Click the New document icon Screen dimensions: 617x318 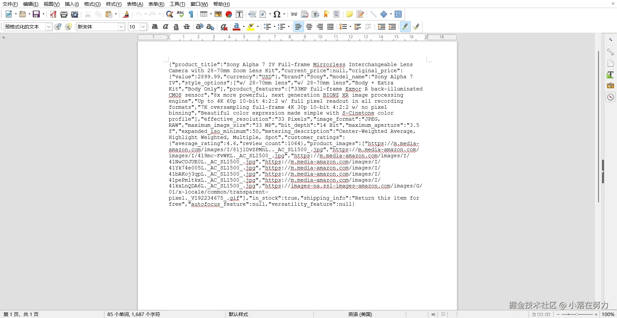pos(9,14)
